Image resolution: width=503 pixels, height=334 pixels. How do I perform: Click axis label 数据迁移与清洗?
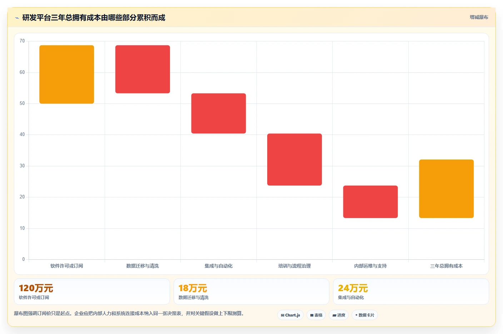coord(143,266)
